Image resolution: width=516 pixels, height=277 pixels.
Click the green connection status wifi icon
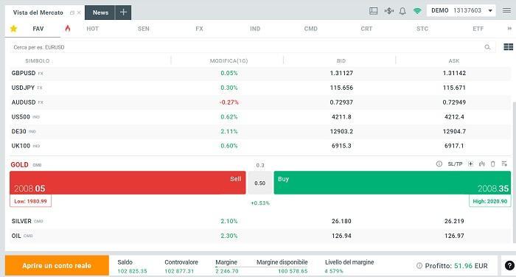click(x=417, y=11)
